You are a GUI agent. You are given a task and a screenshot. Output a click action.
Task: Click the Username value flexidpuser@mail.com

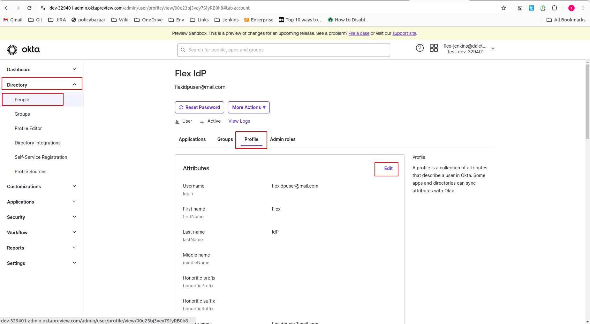click(295, 186)
